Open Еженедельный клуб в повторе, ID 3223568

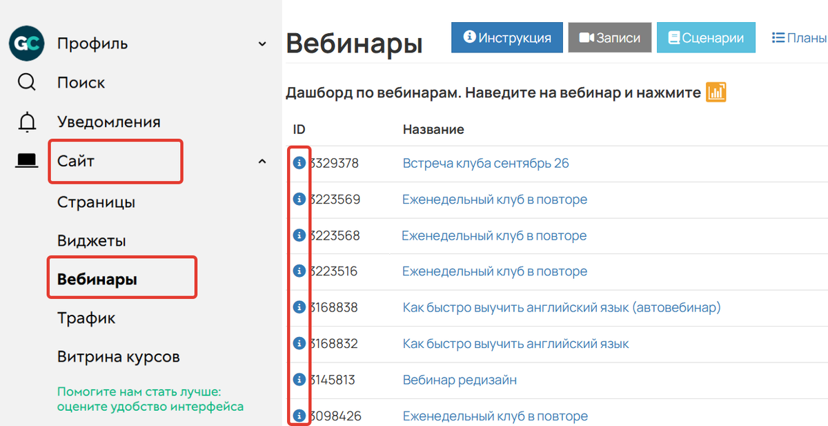coord(494,235)
